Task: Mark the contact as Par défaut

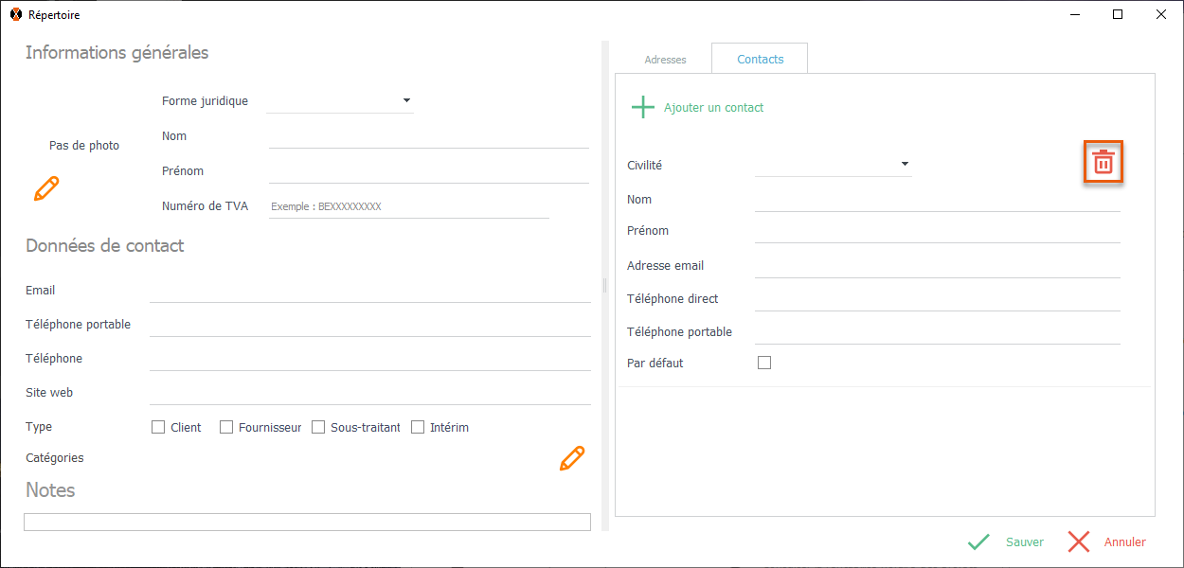Action: [764, 363]
